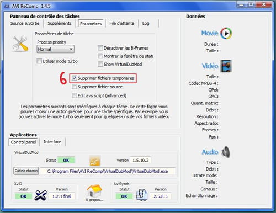Viewport: 276px width, 213px height.
Task: Uncheck Supprimer fichiers temporaires
Action: pos(75,78)
